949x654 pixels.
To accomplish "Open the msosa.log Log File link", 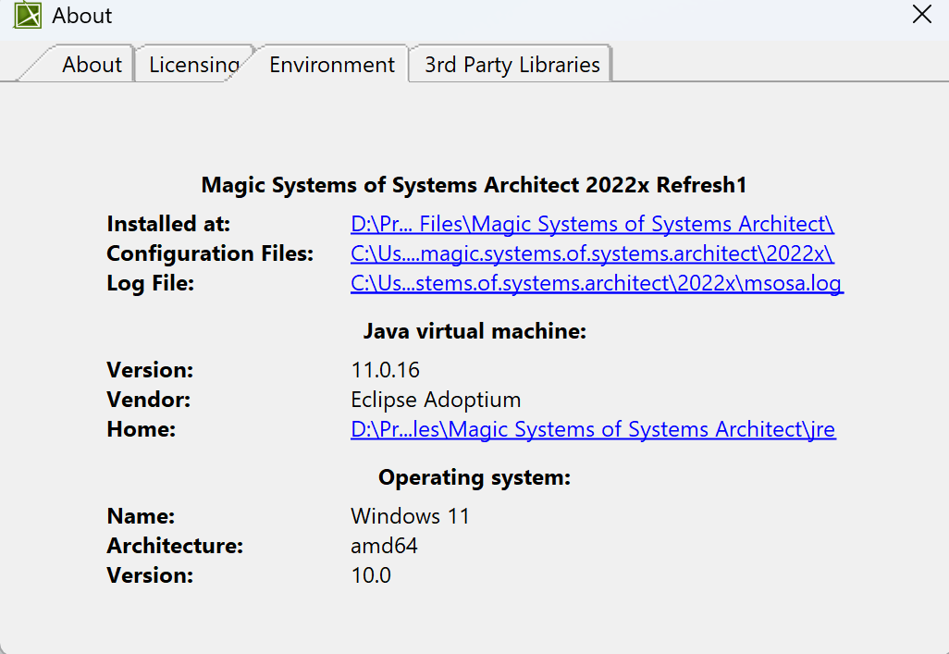I will (x=597, y=283).
